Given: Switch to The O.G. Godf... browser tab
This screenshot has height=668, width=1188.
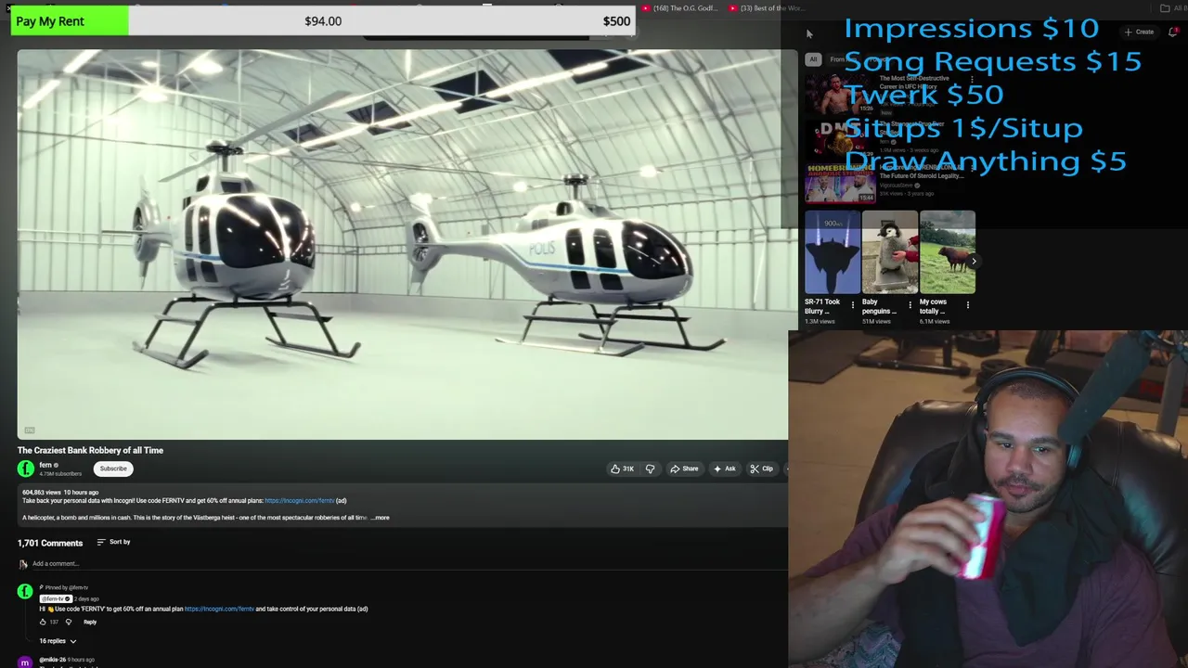Looking at the screenshot, I should coord(680,8).
